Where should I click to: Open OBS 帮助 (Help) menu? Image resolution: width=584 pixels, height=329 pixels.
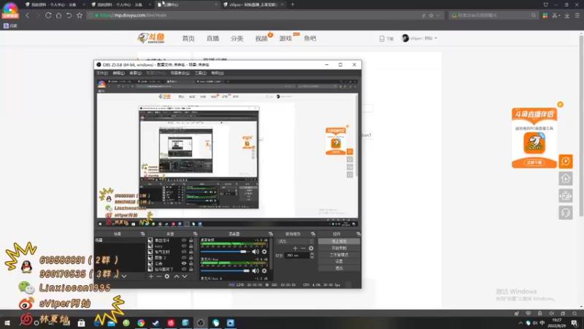point(217,73)
